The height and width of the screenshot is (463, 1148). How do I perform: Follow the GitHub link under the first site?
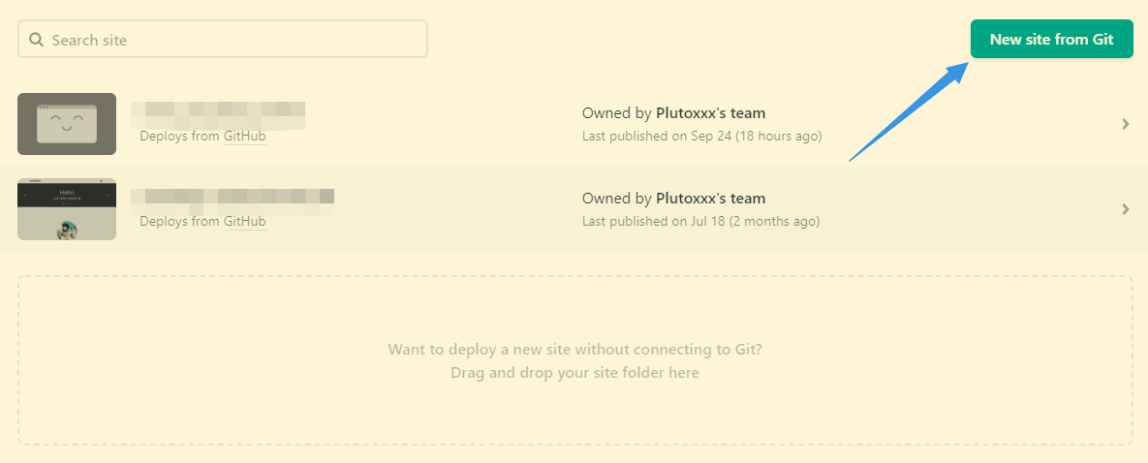pyautogui.click(x=244, y=137)
